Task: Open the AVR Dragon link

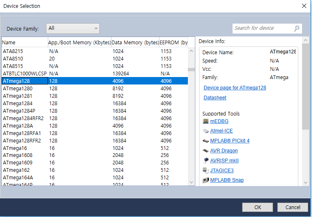Action: pyautogui.click(x=224, y=151)
